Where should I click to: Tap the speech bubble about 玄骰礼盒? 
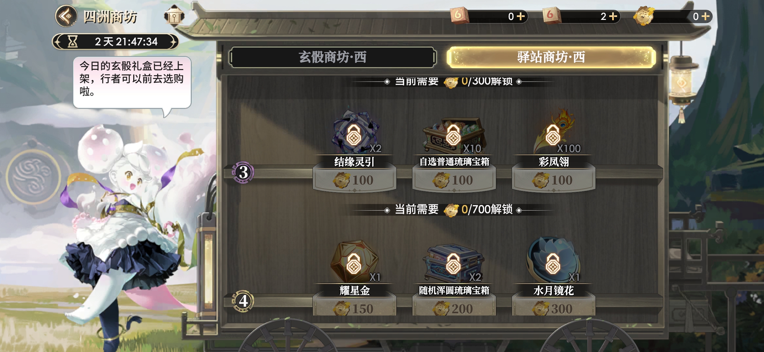pyautogui.click(x=132, y=82)
